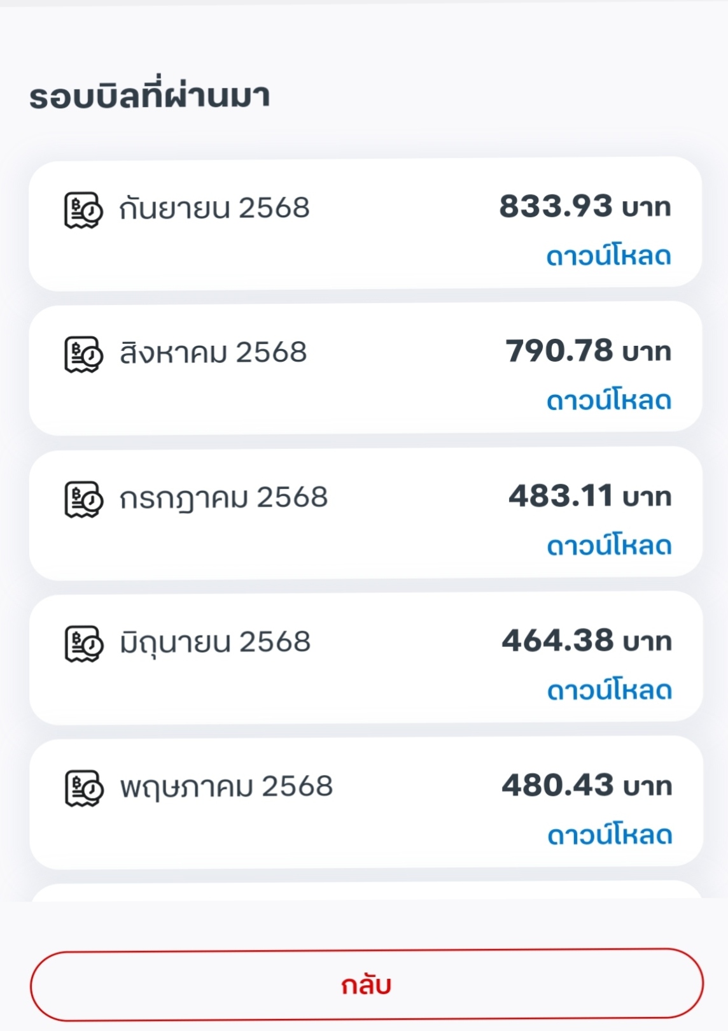Select the กรกฎาคม 2568 month label
Screen dimensions: 728x1031
tap(223, 497)
